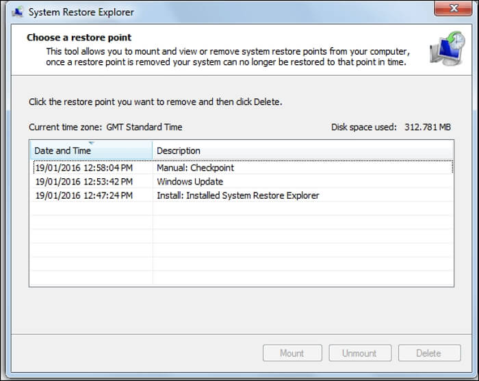The height and width of the screenshot is (381, 479).
Task: Click the System Restore Explorer window title text
Action: 81,12
